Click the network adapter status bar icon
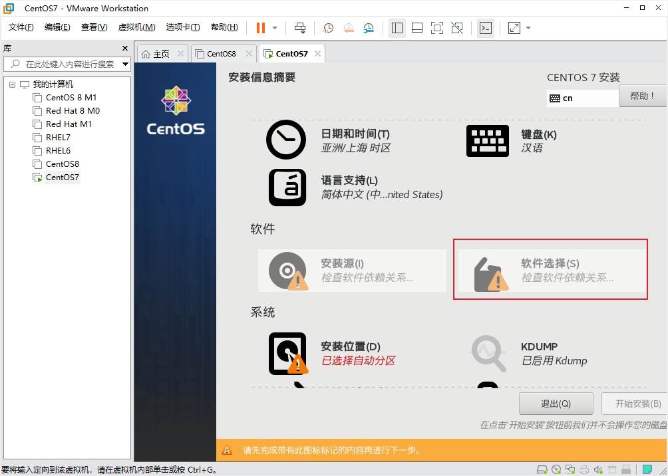Image resolution: width=668 pixels, height=476 pixels. pos(570,469)
